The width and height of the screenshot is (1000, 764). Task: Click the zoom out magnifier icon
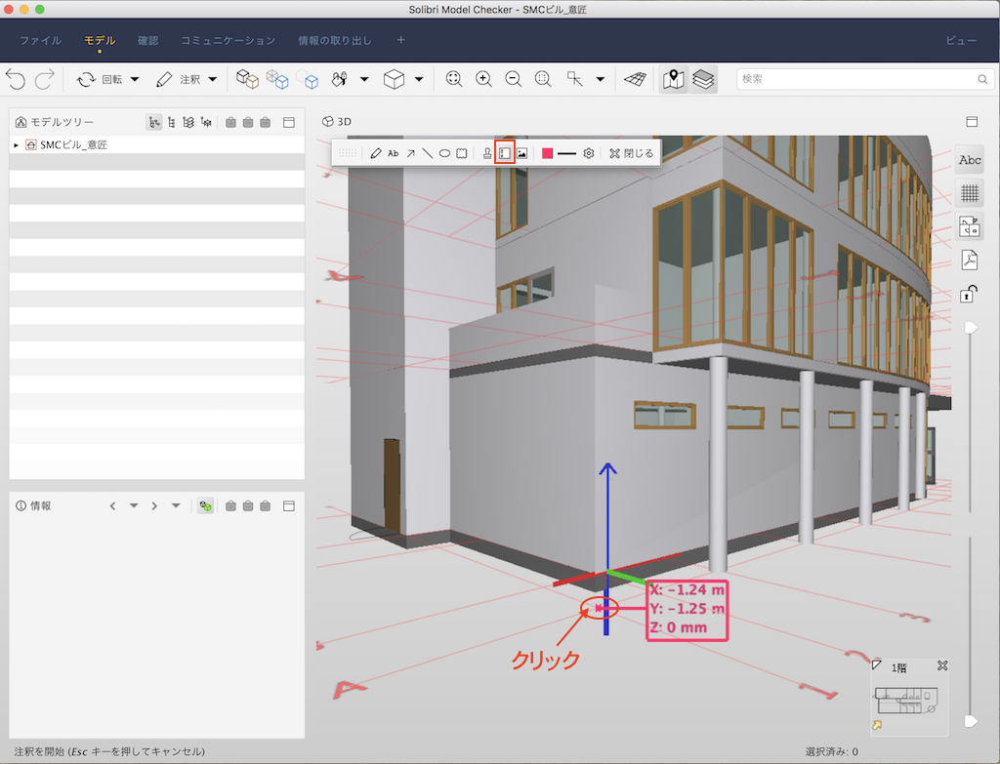[x=513, y=79]
